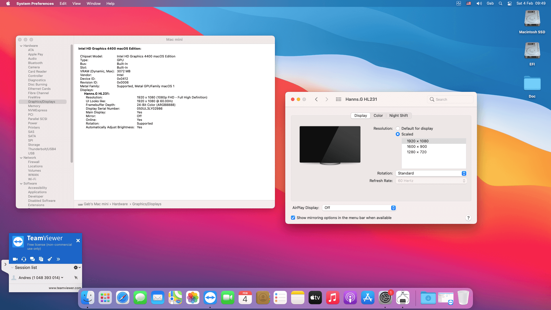This screenshot has width=551, height=310.
Task: Start a video call in TeamViewer
Action: click(15, 259)
